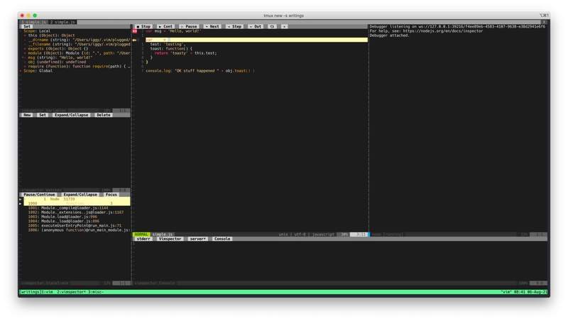Toggle the breakpoint sign on line 2
568x321 pixels.
pos(135,31)
